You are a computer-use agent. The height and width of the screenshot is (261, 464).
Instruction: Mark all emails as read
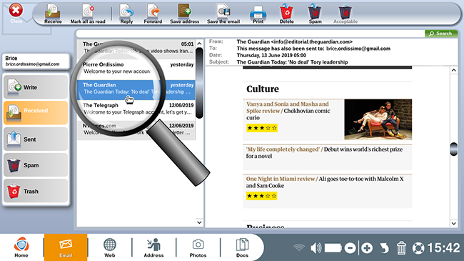(x=88, y=14)
